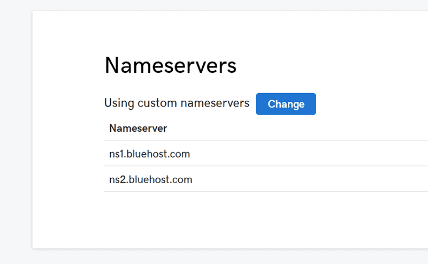
Task: Click the ns2 prefix of second nameserver
Action: [118, 180]
